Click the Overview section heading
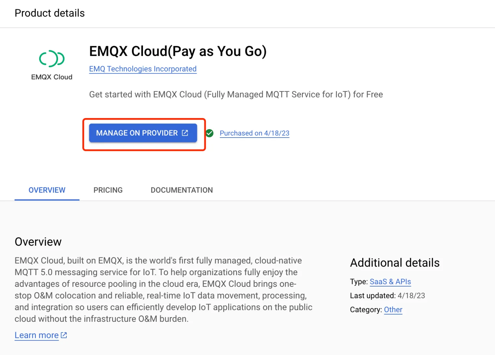The image size is (495, 355). click(38, 242)
